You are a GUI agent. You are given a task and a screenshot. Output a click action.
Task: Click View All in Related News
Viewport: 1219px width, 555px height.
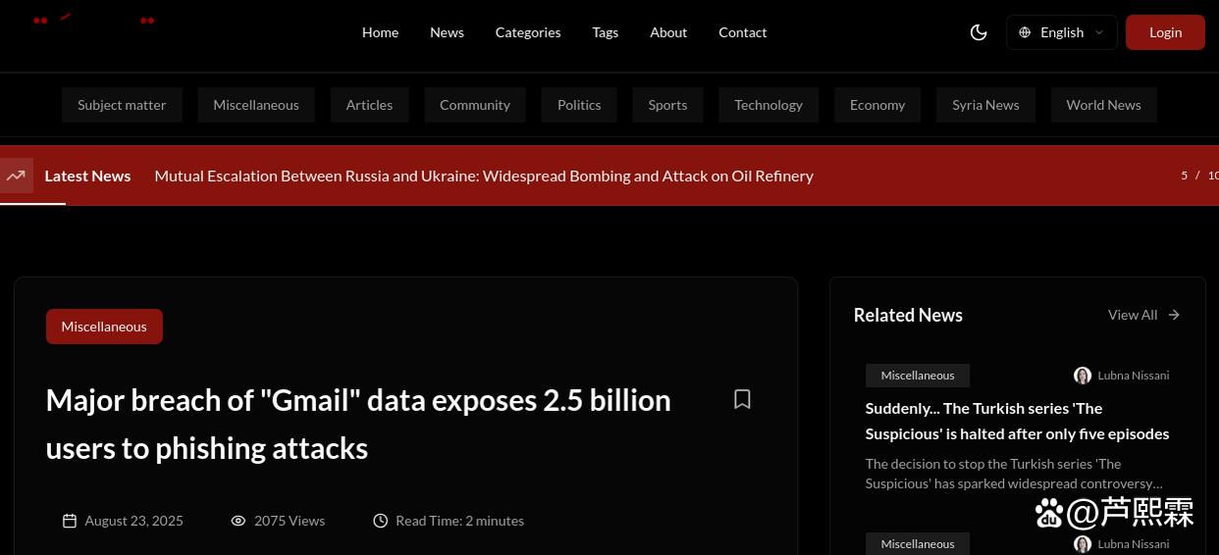[x=1133, y=315]
